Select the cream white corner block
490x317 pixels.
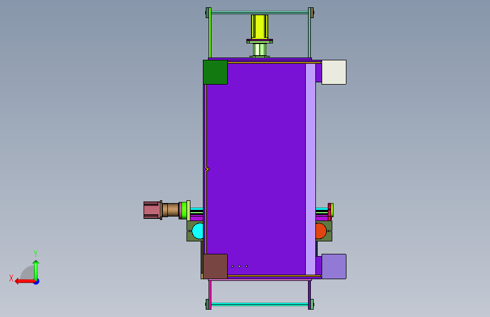coord(334,72)
